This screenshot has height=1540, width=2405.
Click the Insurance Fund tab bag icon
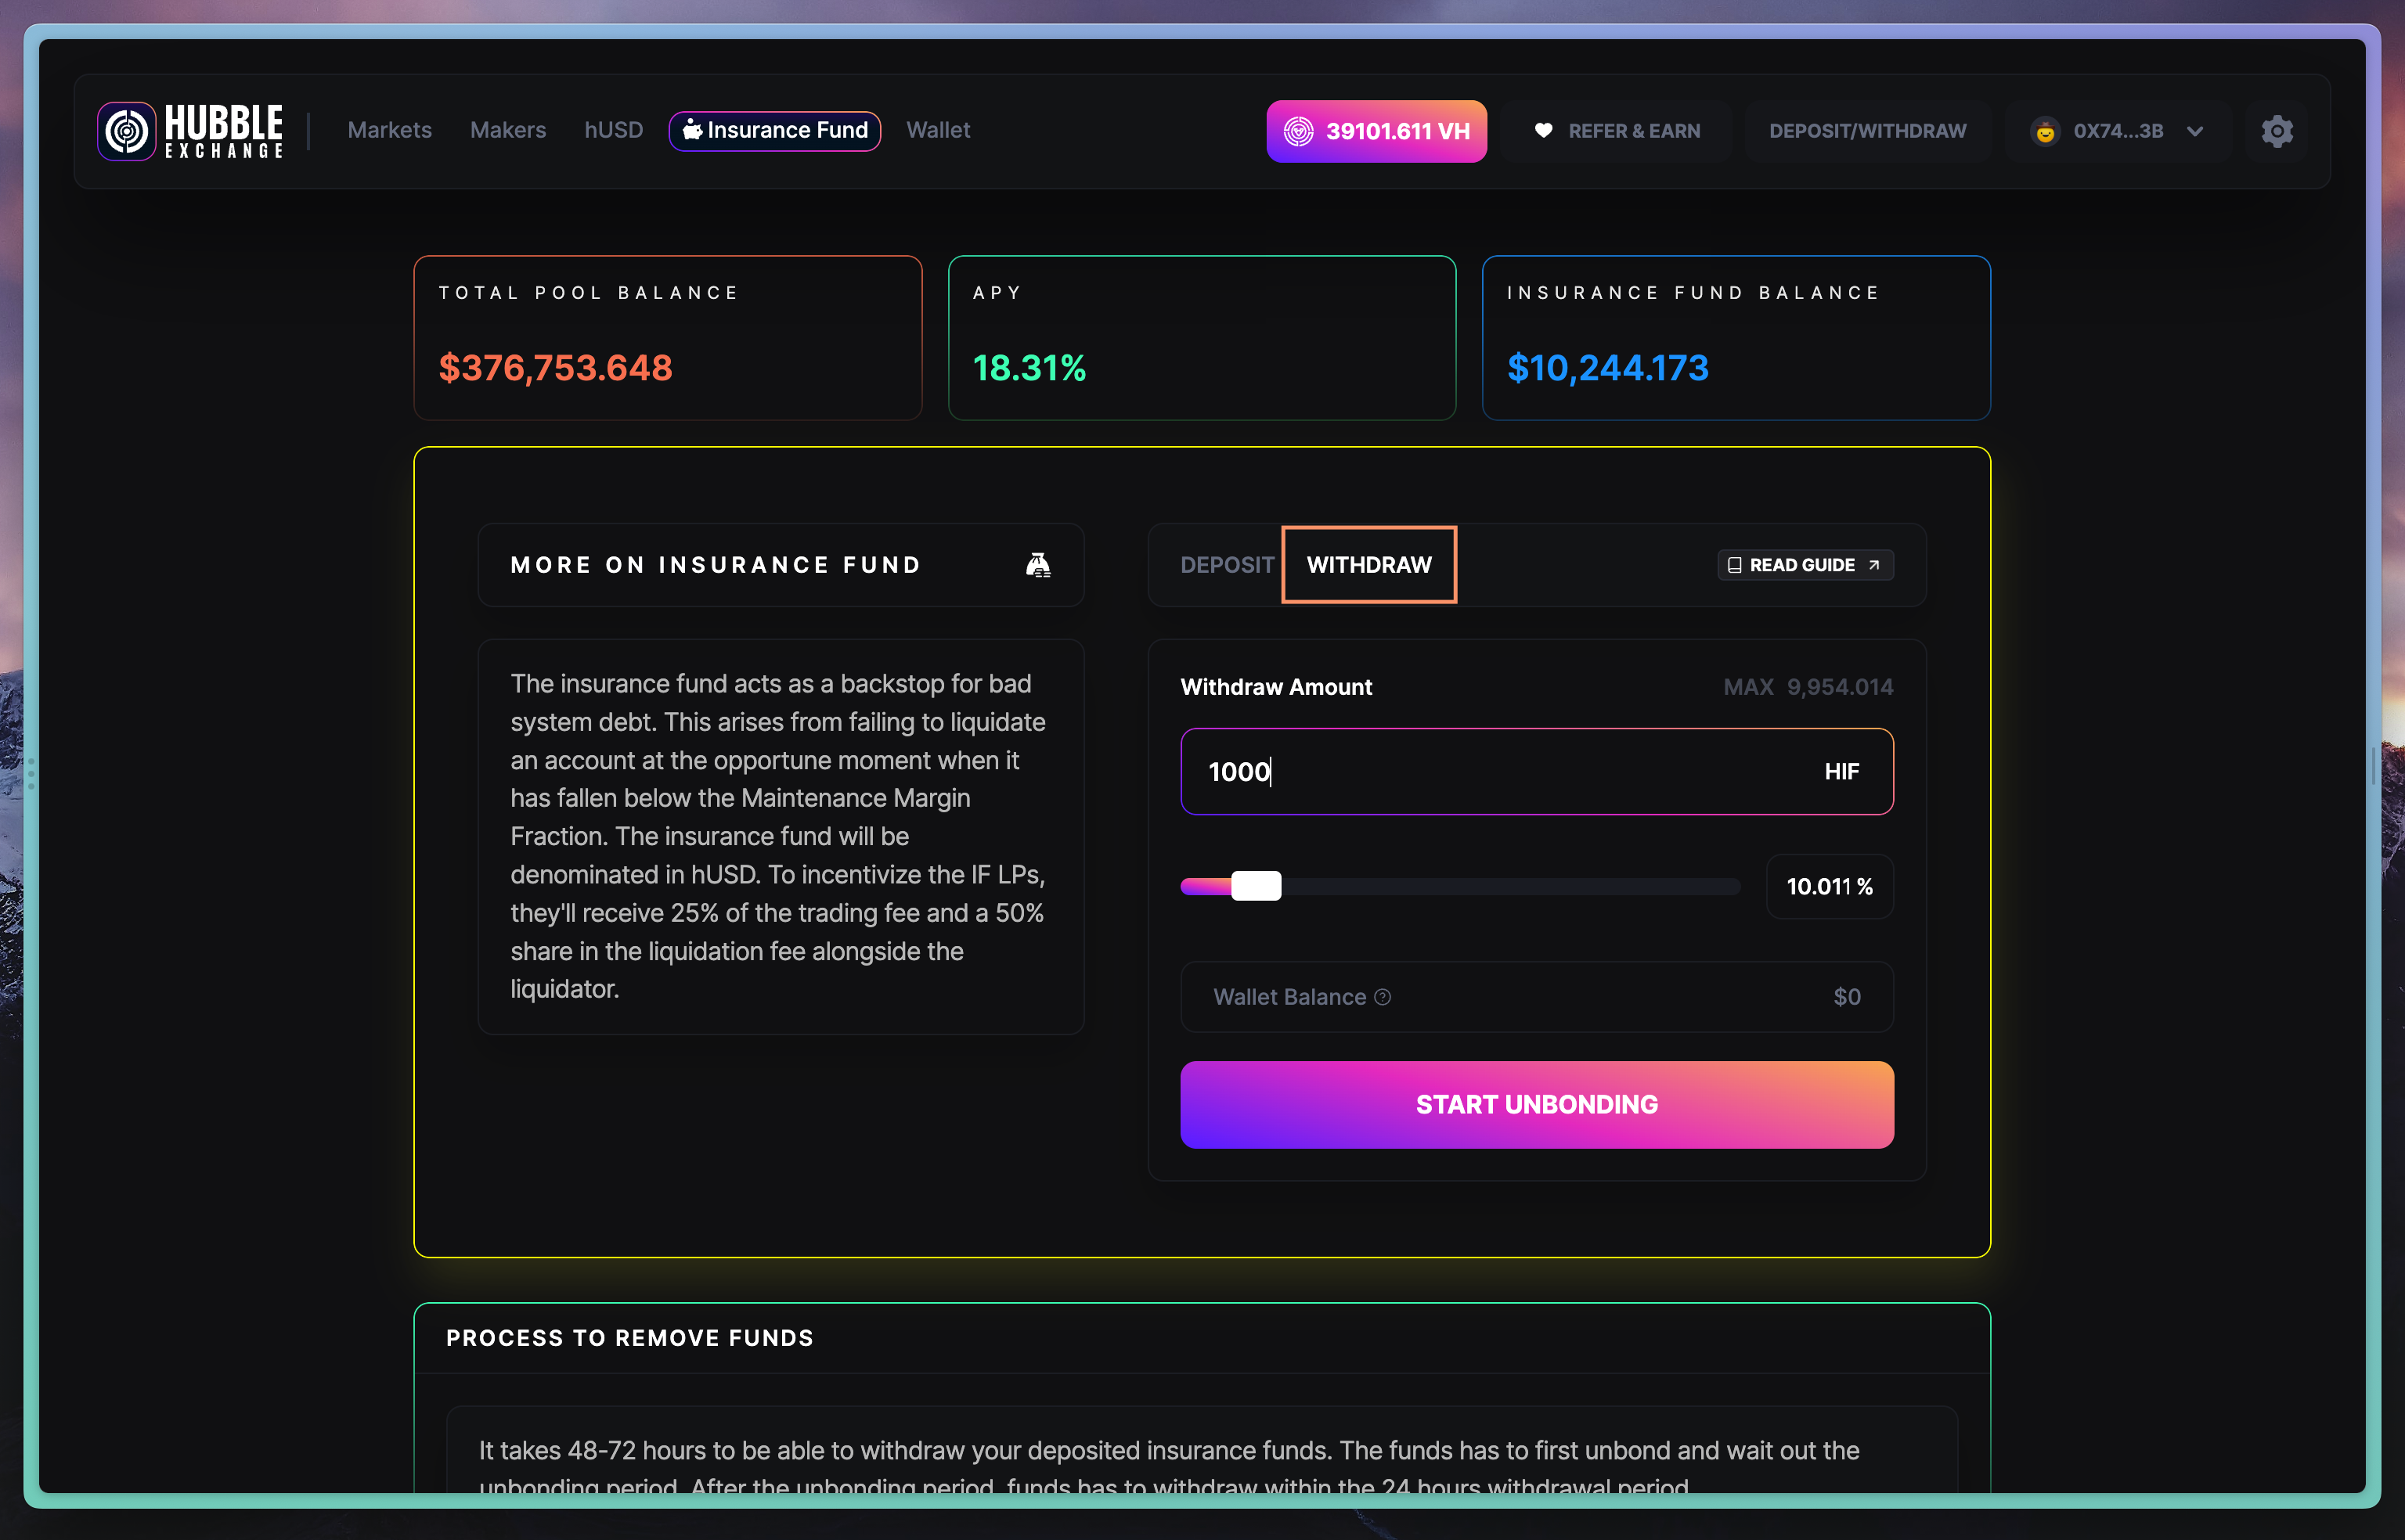click(x=691, y=130)
